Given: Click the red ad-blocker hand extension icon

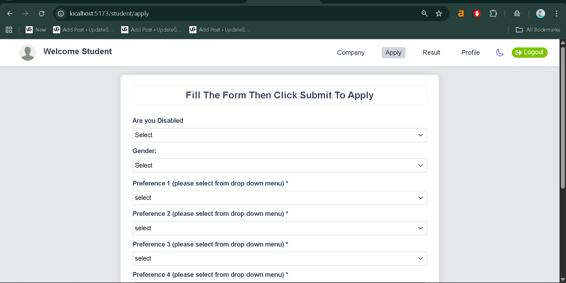Looking at the screenshot, I should click(477, 14).
